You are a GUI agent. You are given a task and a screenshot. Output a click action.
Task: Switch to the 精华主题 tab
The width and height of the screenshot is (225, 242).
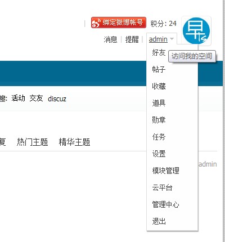coord(74,142)
